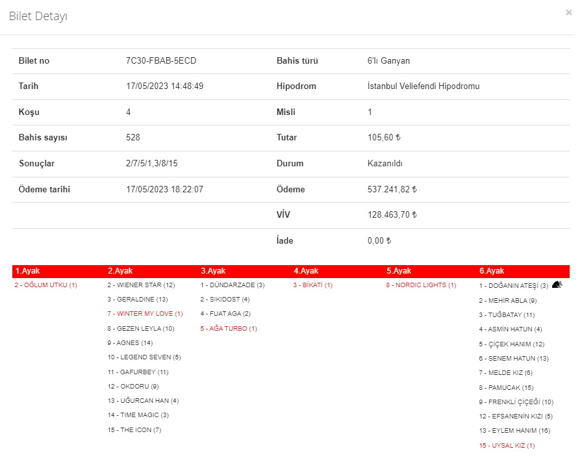The image size is (582, 462).
Task: Click the horse icon beside DOĞANIN ATEŞİ
Action: [557, 285]
